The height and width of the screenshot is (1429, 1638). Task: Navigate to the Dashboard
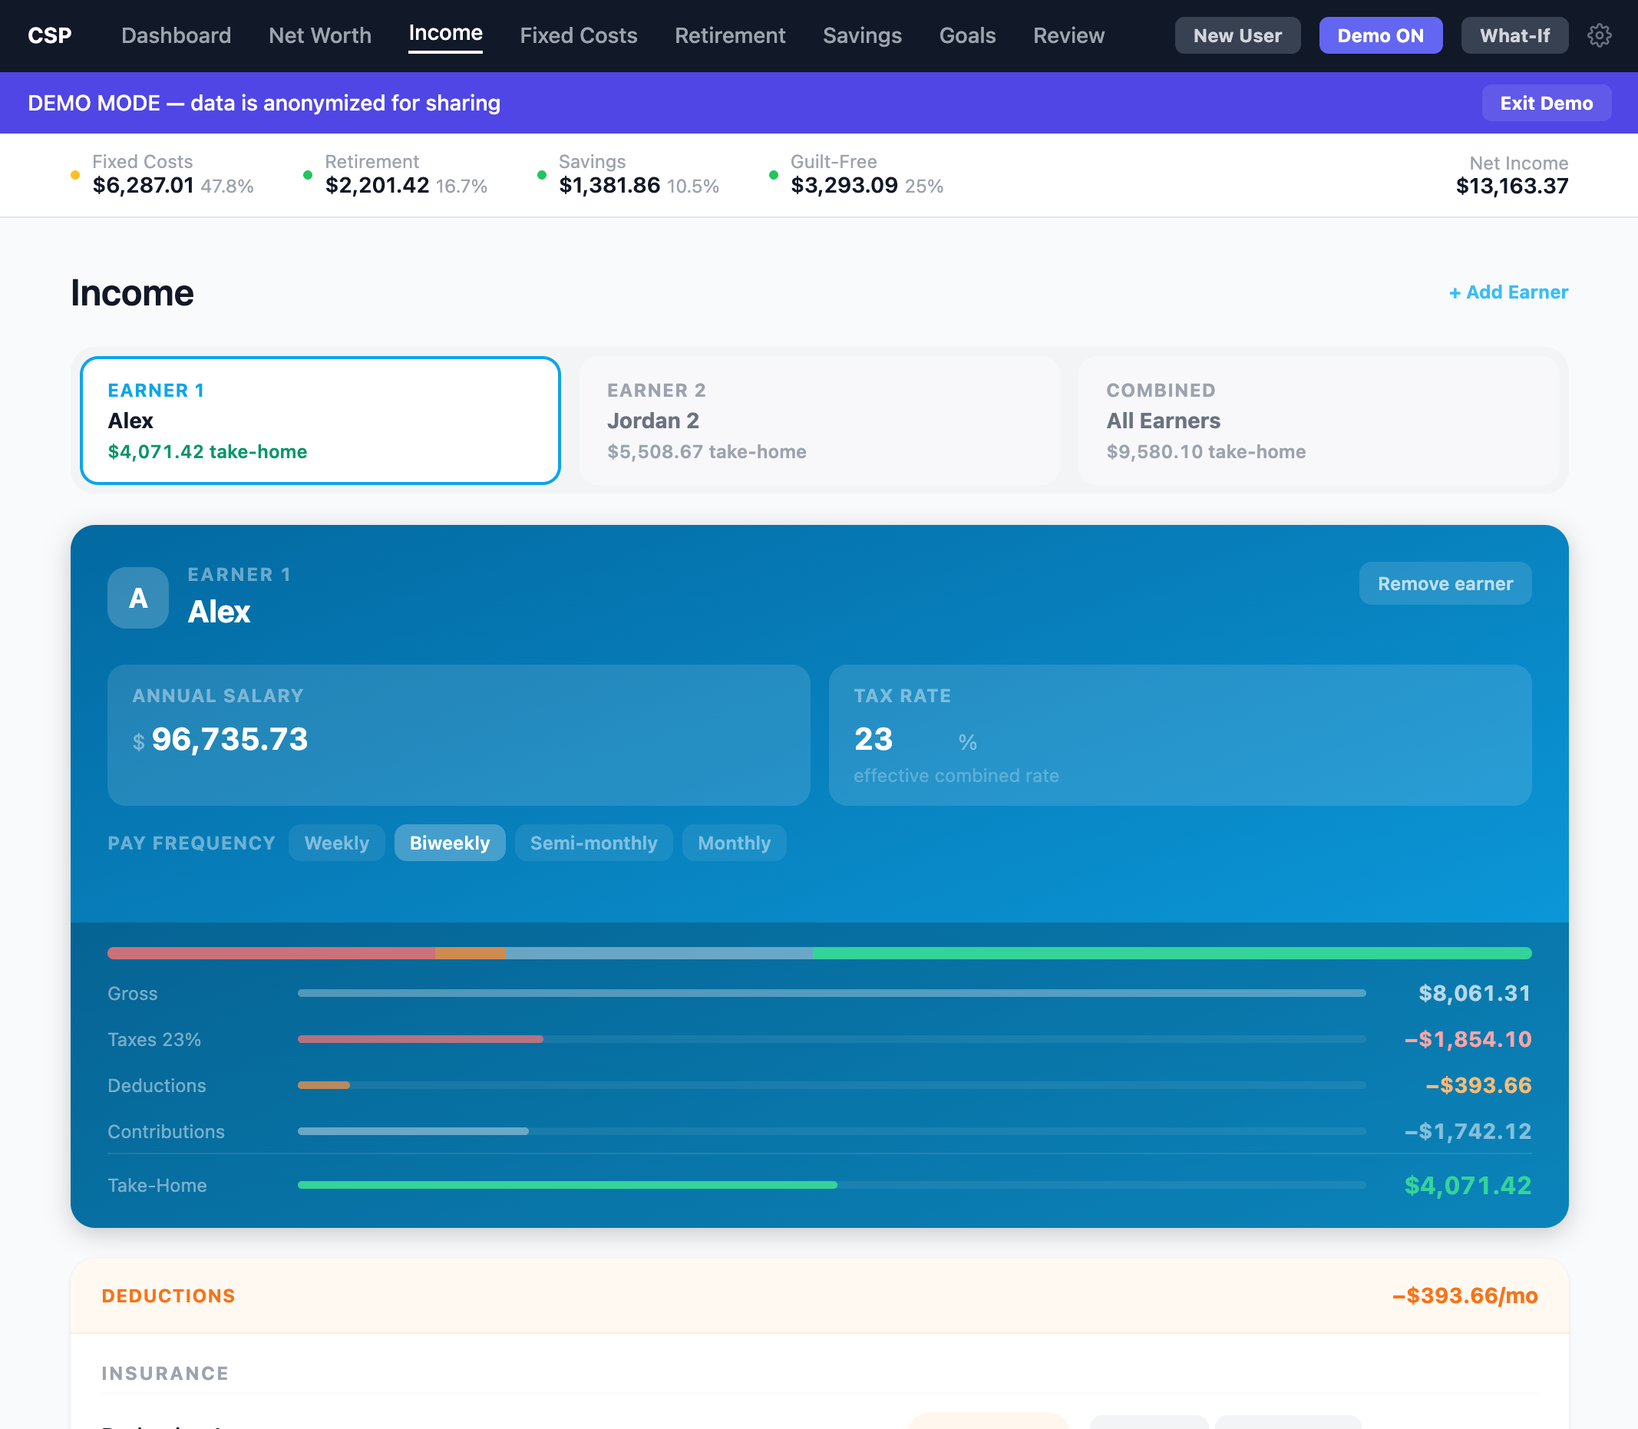[x=175, y=35]
